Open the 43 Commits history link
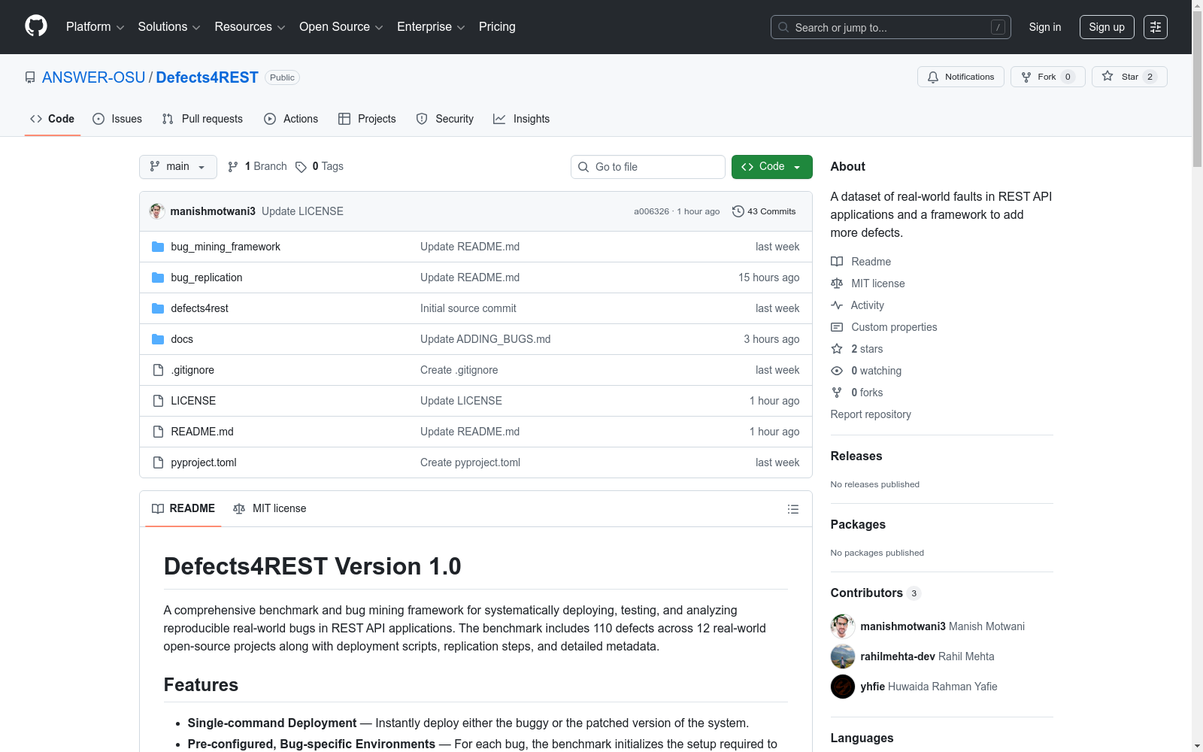 coord(764,211)
